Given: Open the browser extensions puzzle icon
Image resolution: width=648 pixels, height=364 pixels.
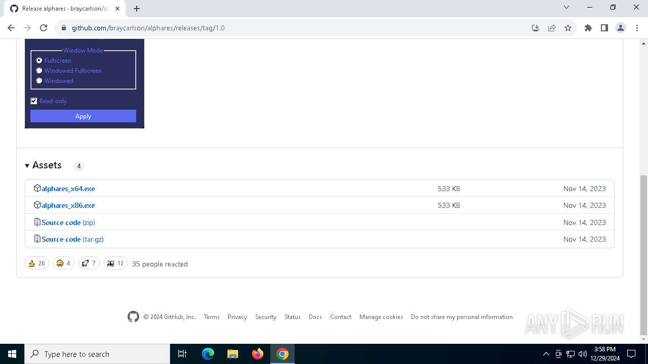Looking at the screenshot, I should [588, 28].
